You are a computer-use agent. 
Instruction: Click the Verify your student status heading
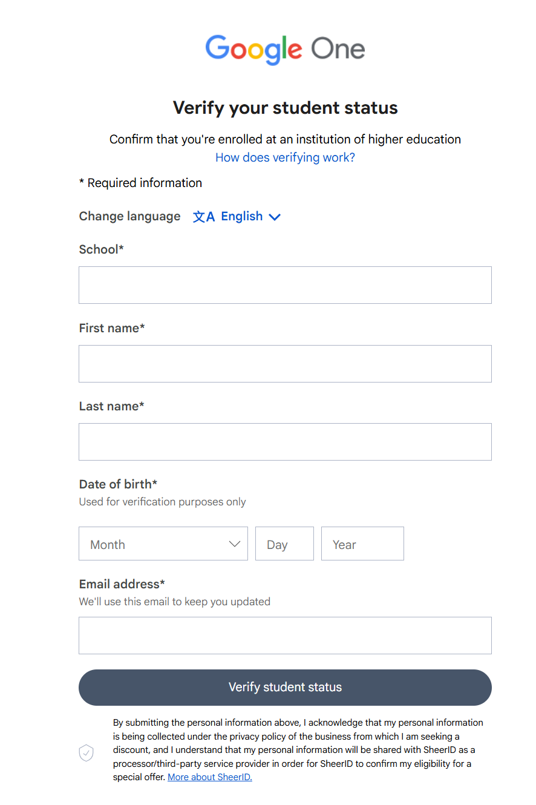point(285,108)
